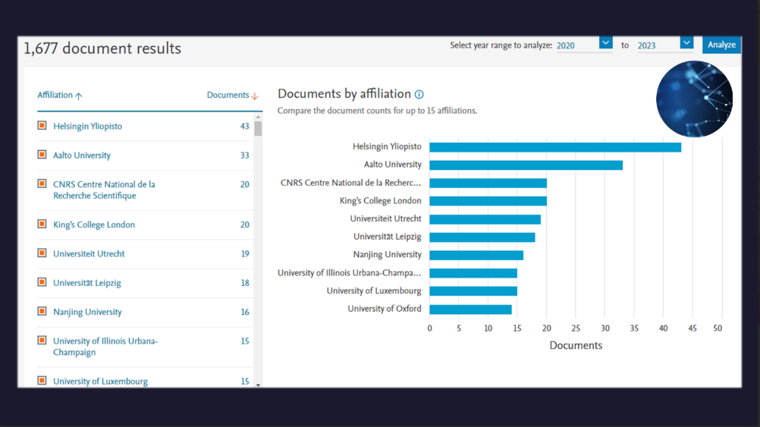Click scroll-down arrow of affiliation list
The height and width of the screenshot is (427, 760).
pyautogui.click(x=258, y=385)
